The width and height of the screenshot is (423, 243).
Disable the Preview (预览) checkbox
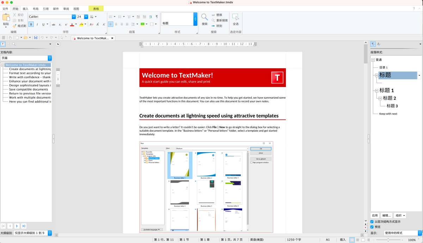click(372, 227)
